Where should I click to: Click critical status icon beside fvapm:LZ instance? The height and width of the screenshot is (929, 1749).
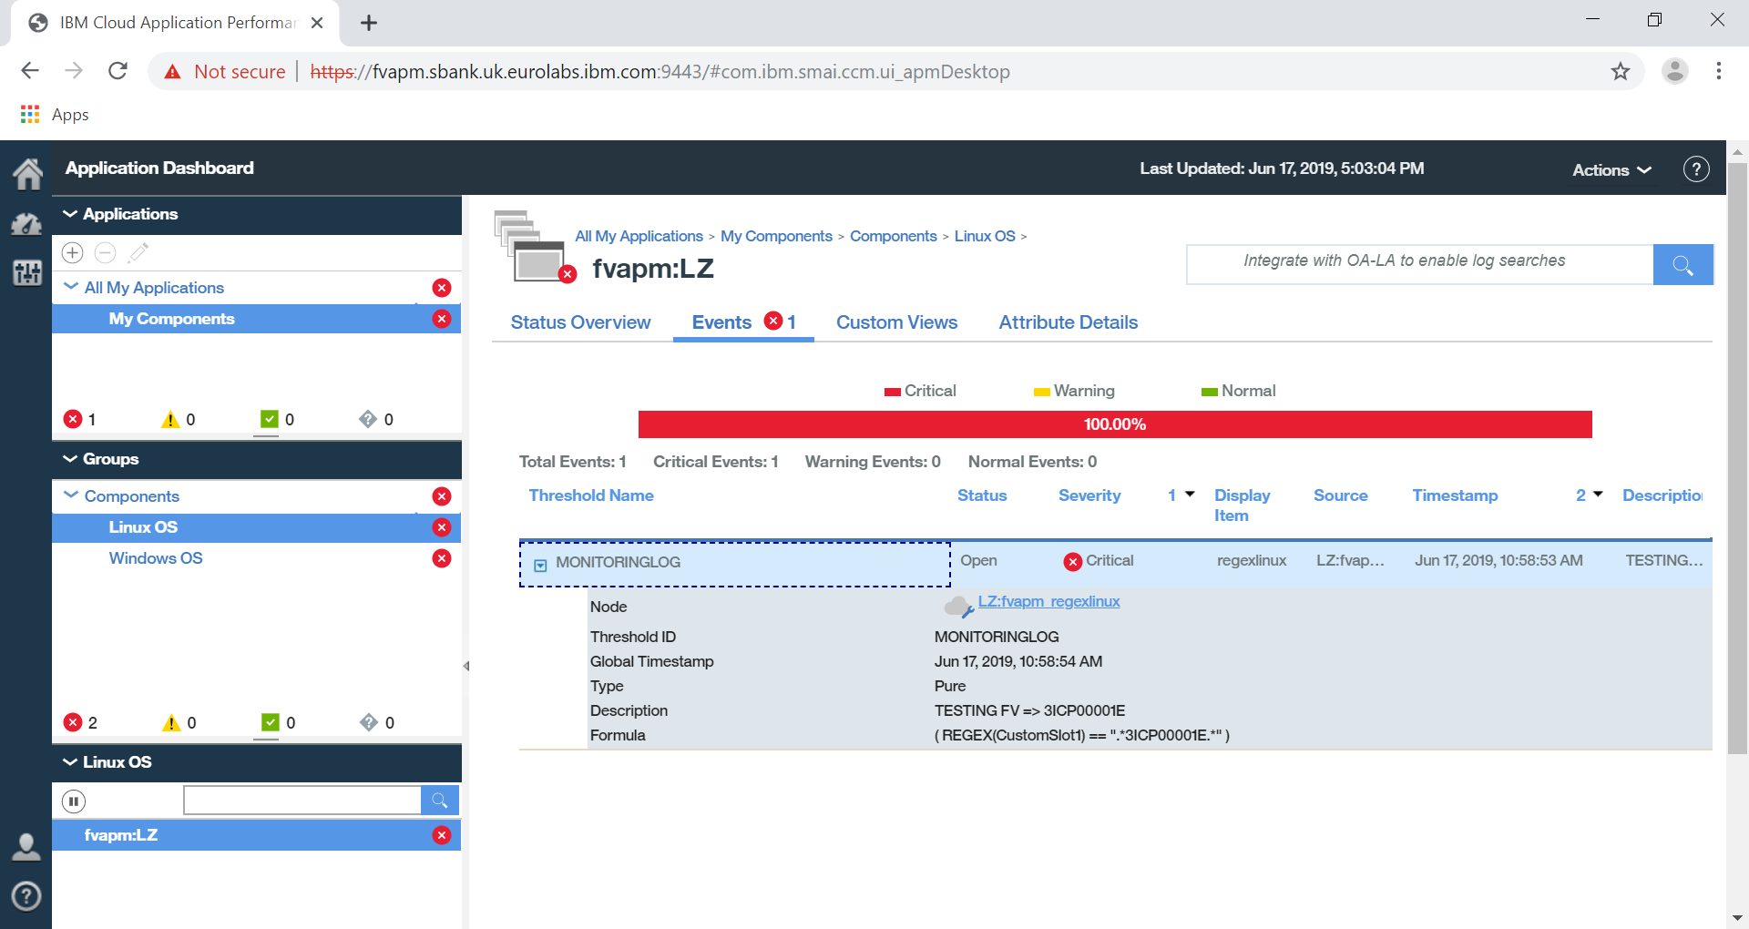click(442, 835)
